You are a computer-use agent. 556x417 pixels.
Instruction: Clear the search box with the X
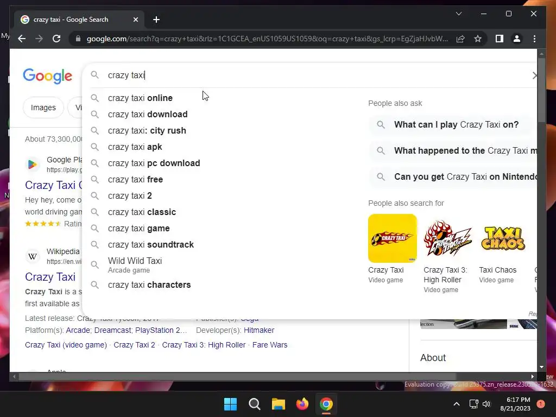534,75
